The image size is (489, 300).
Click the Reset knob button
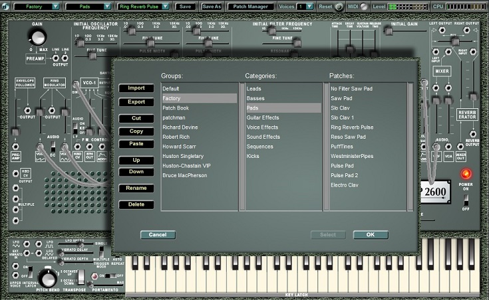pos(339,7)
